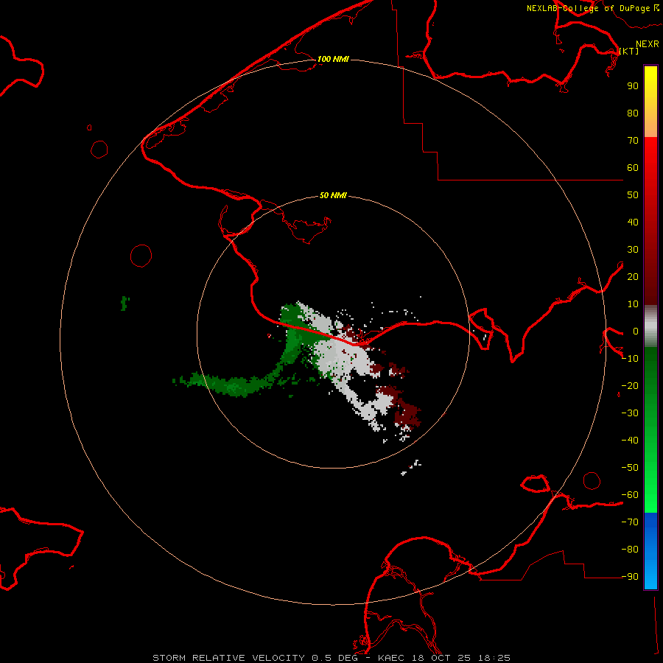The width and height of the screenshot is (663, 663).
Task: Click the Storm Relative Velocity footer caption
Action: pyautogui.click(x=331, y=658)
